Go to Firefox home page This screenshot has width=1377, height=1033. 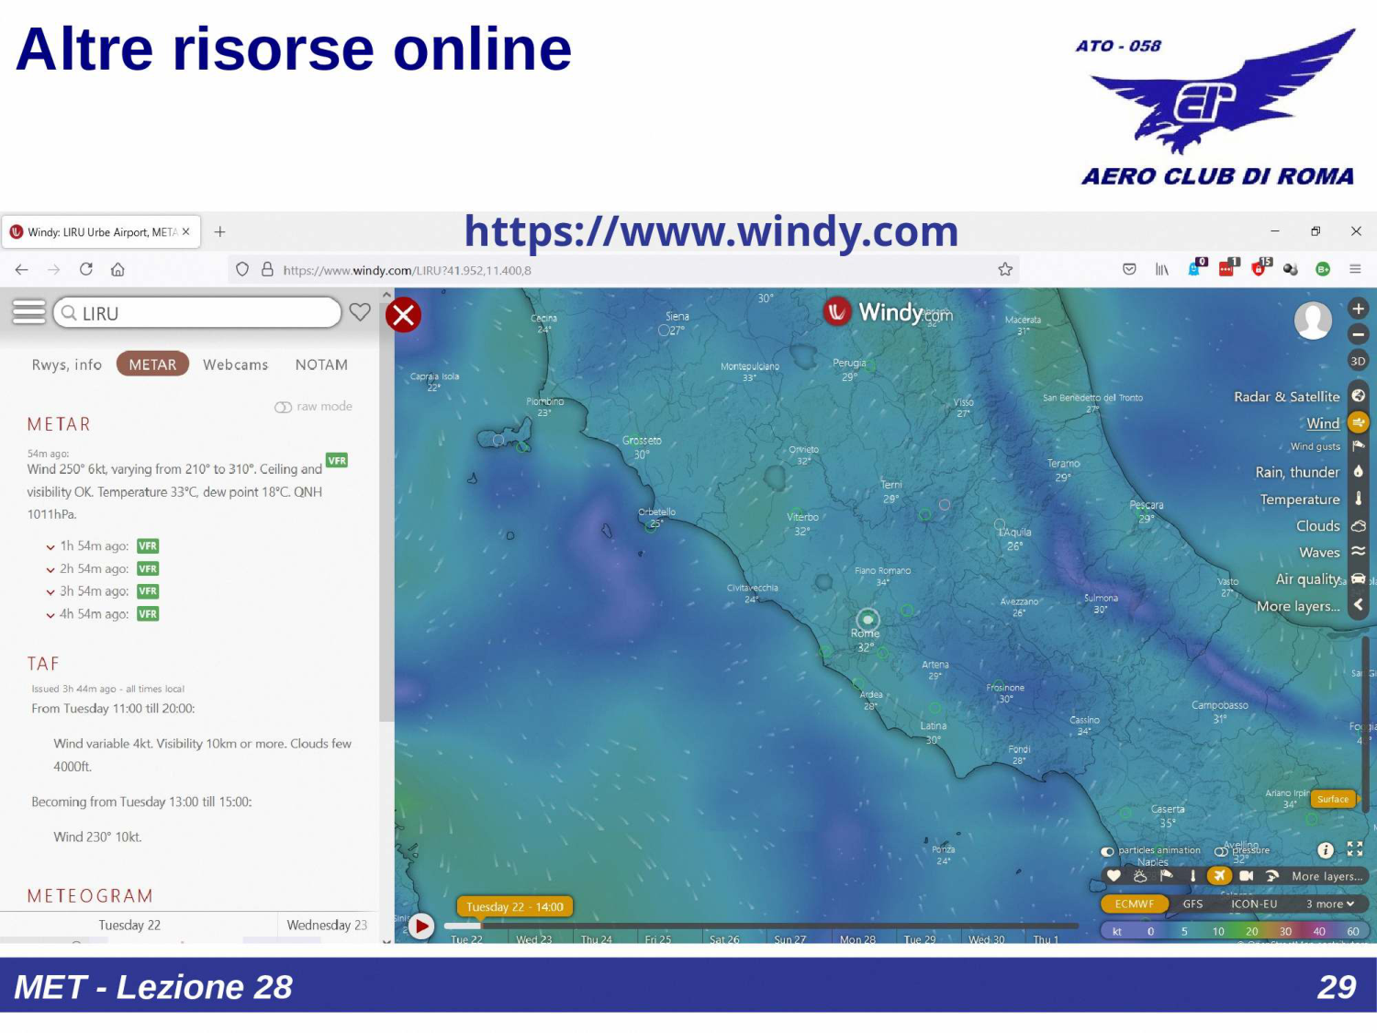(118, 269)
